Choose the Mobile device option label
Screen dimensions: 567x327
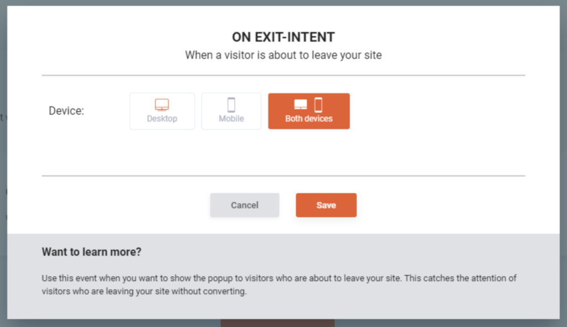231,119
